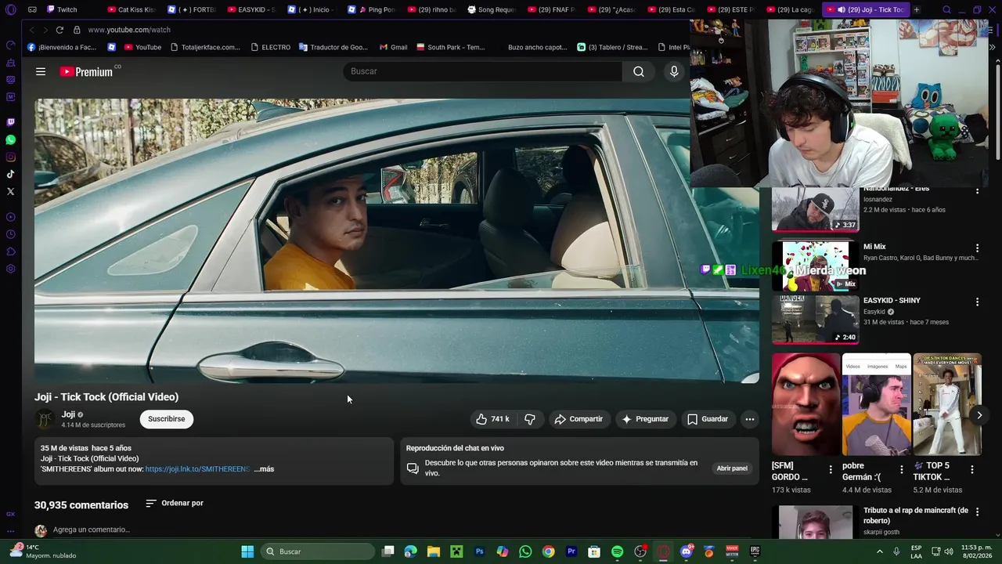Expand description with ...más
Screen dimensions: 1002x564
tap(264, 469)
